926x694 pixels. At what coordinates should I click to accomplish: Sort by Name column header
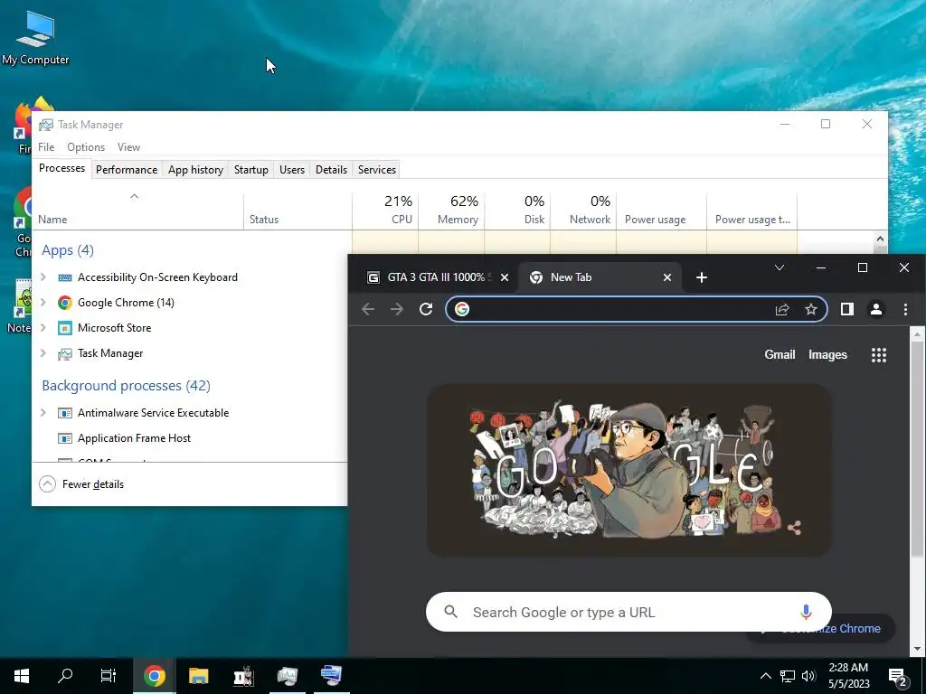tap(137, 210)
